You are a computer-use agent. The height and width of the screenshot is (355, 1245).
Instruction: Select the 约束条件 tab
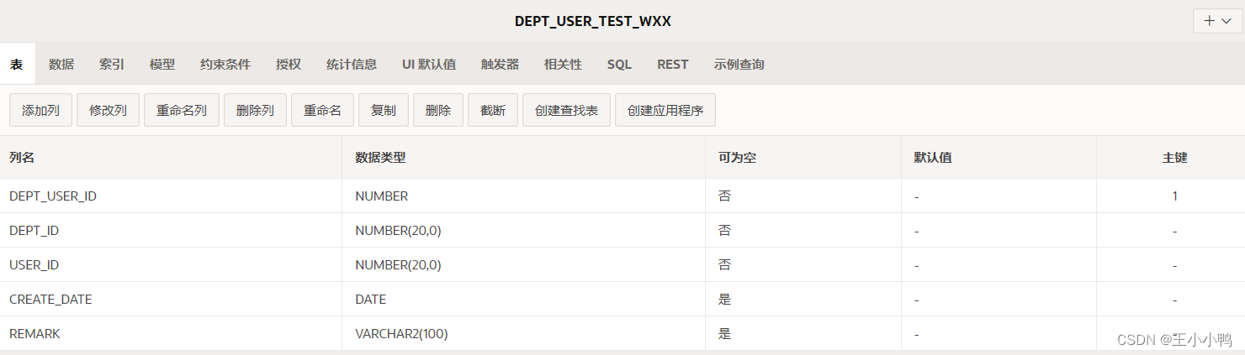[225, 64]
